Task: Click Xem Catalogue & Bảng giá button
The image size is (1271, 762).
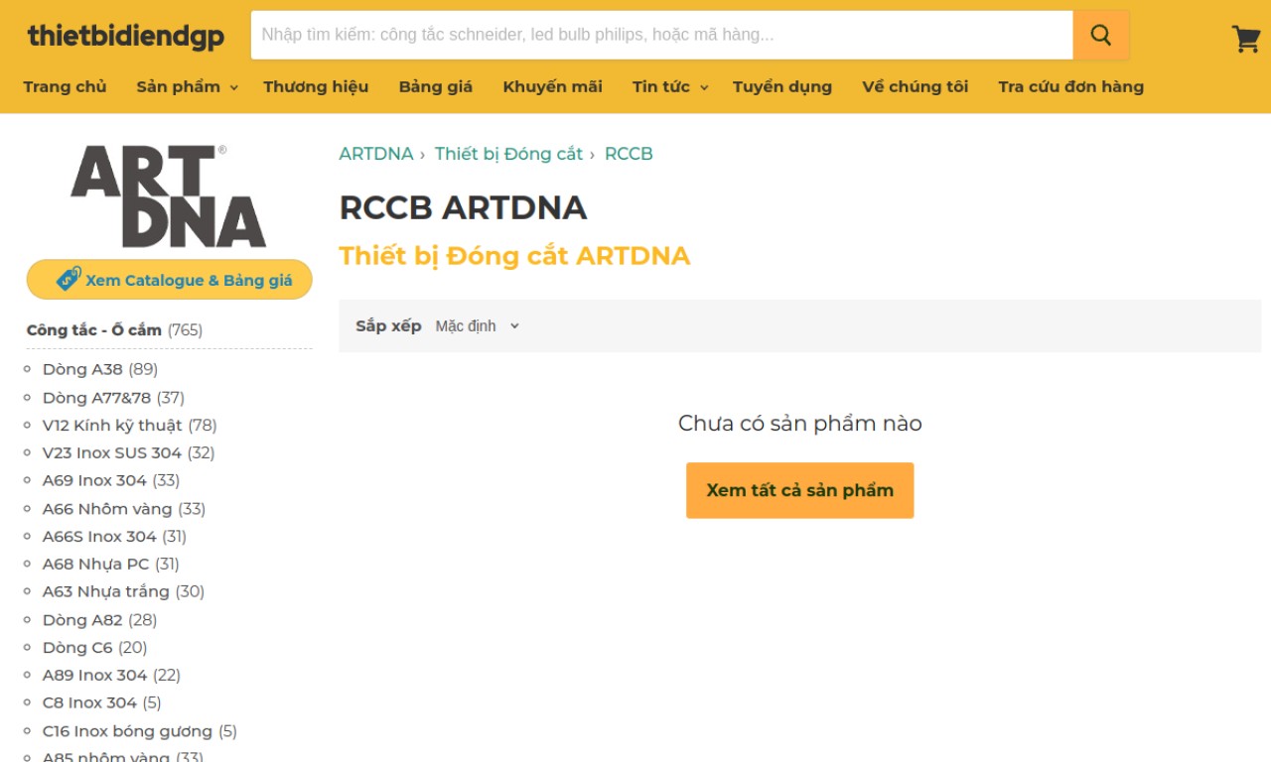Action: pos(170,280)
